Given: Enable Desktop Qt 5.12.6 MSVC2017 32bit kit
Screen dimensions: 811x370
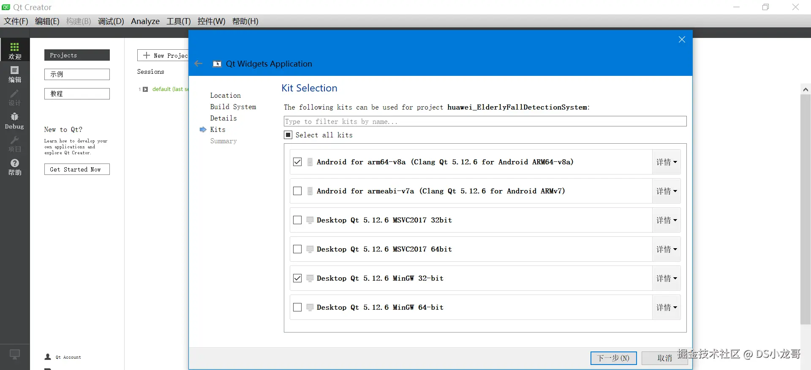Looking at the screenshot, I should [x=297, y=220].
